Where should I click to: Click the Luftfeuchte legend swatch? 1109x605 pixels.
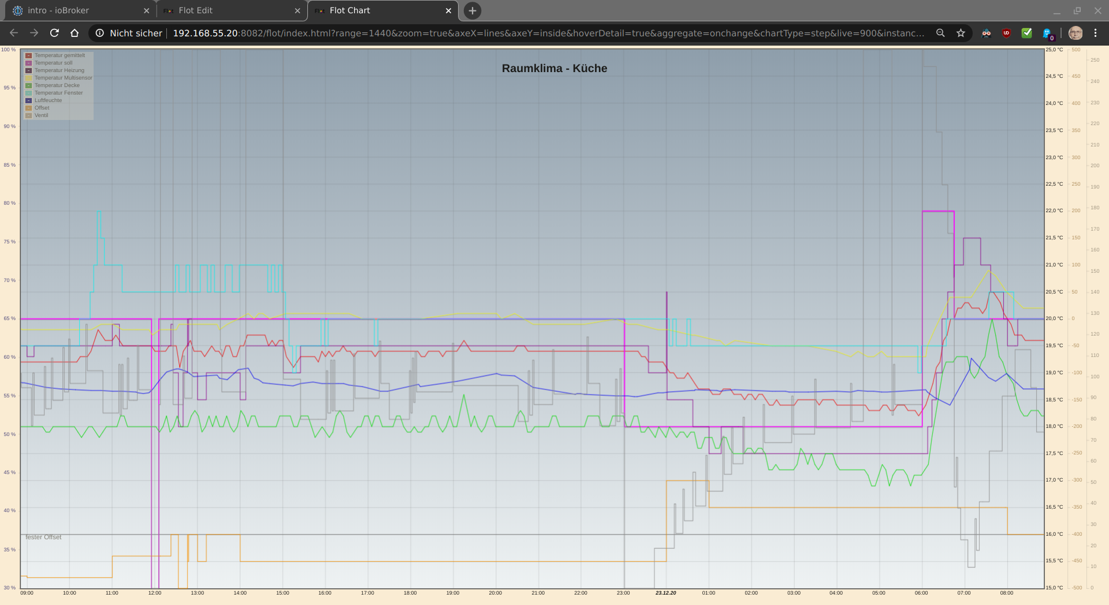coord(28,100)
